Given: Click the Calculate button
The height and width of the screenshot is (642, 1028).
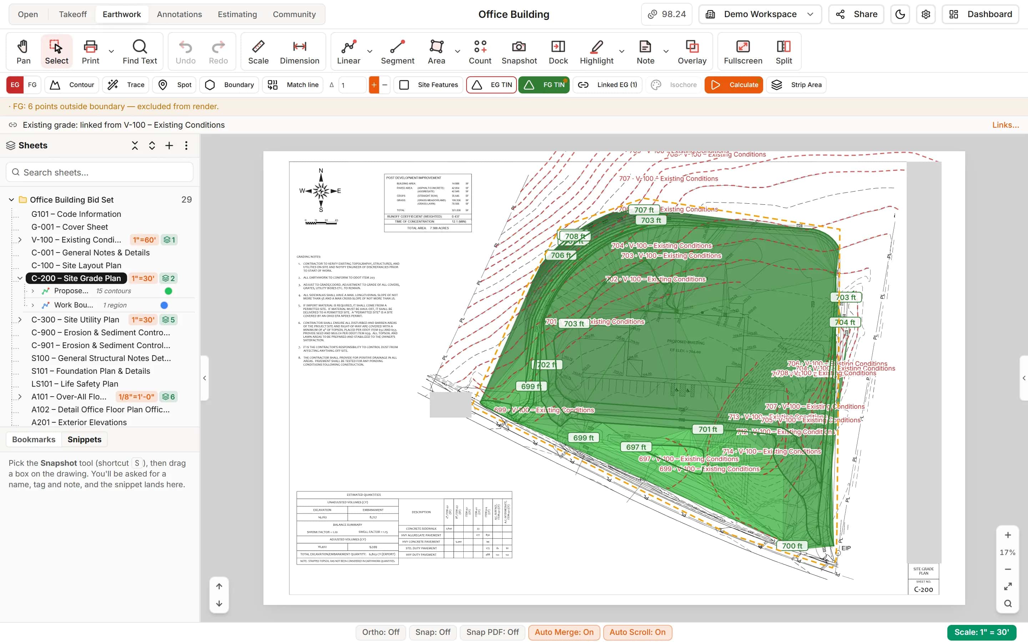Looking at the screenshot, I should [x=734, y=85].
